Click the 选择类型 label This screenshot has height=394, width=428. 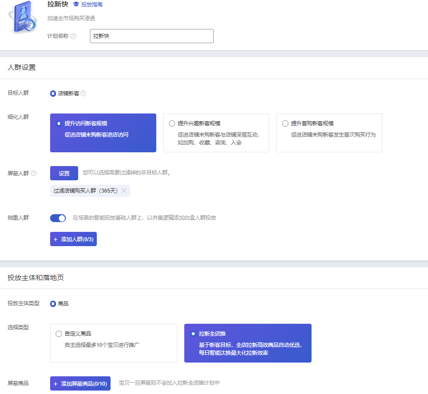click(x=18, y=327)
